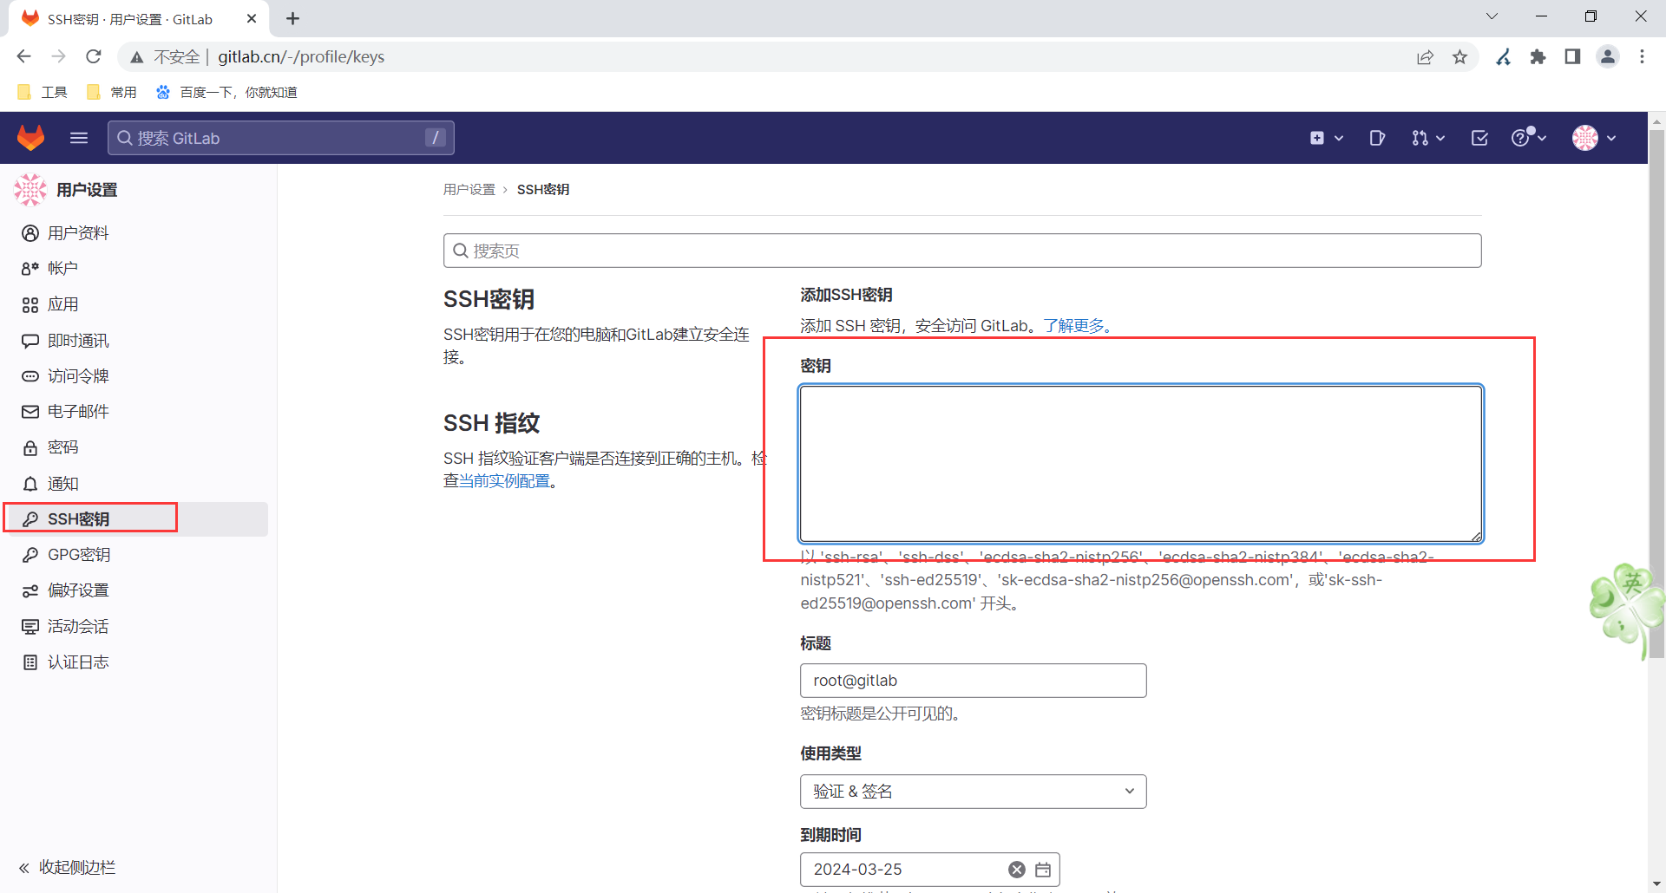Open a new browser tab
1666x893 pixels.
(293, 19)
